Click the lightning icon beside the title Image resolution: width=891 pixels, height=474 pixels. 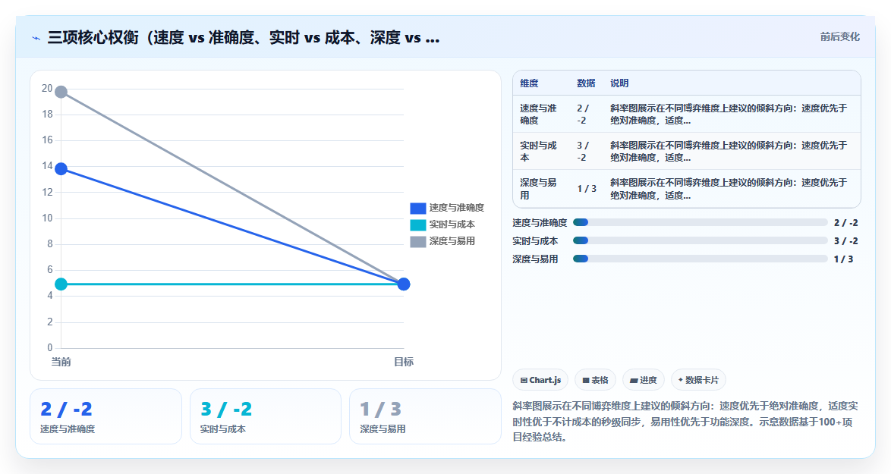pyautogui.click(x=36, y=38)
